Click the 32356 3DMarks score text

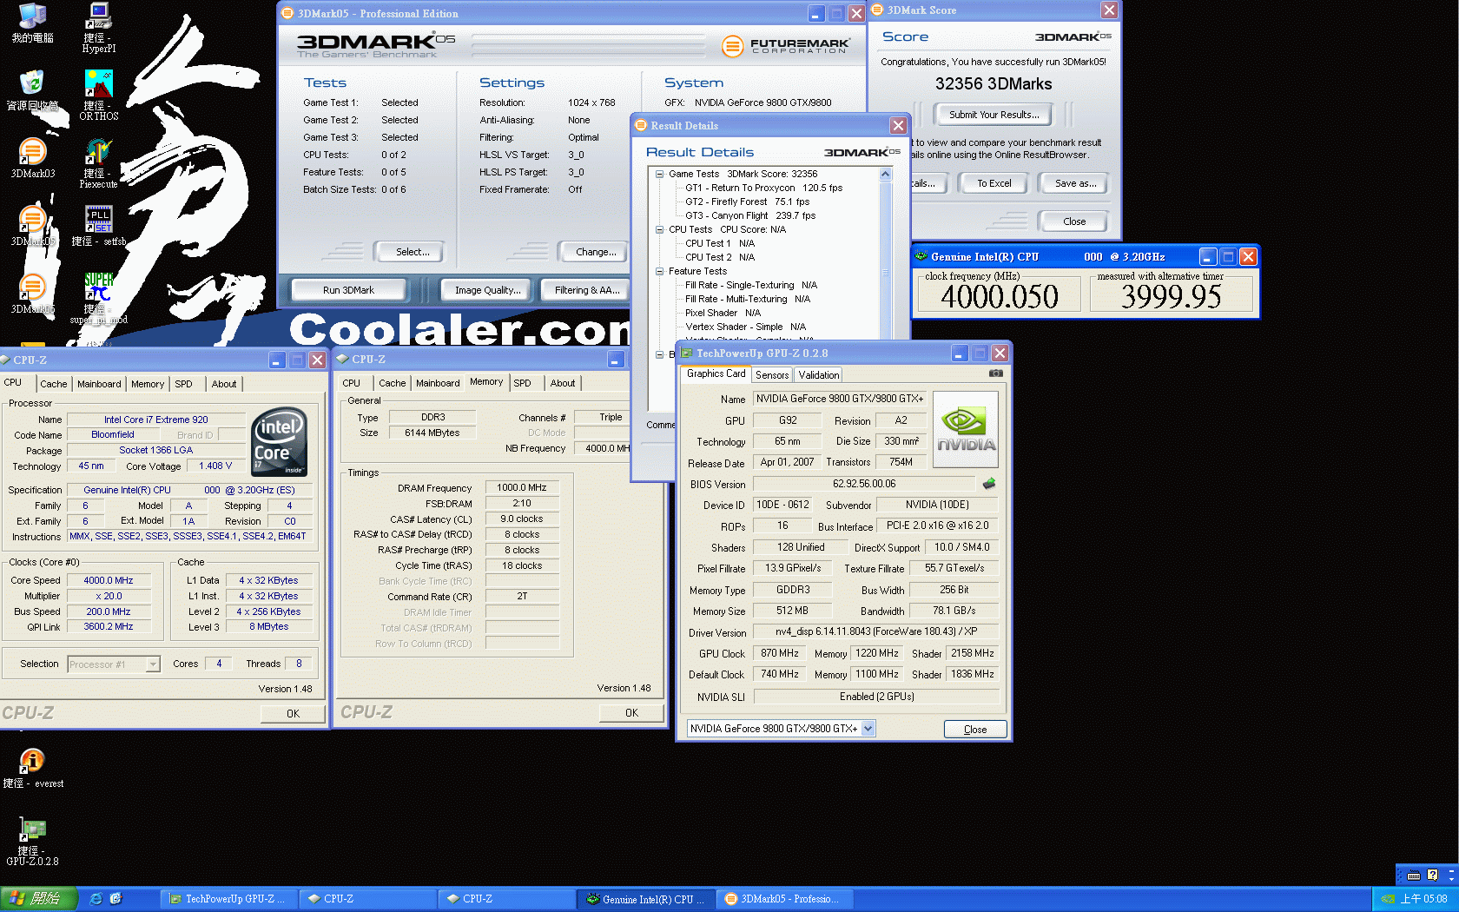coord(994,84)
